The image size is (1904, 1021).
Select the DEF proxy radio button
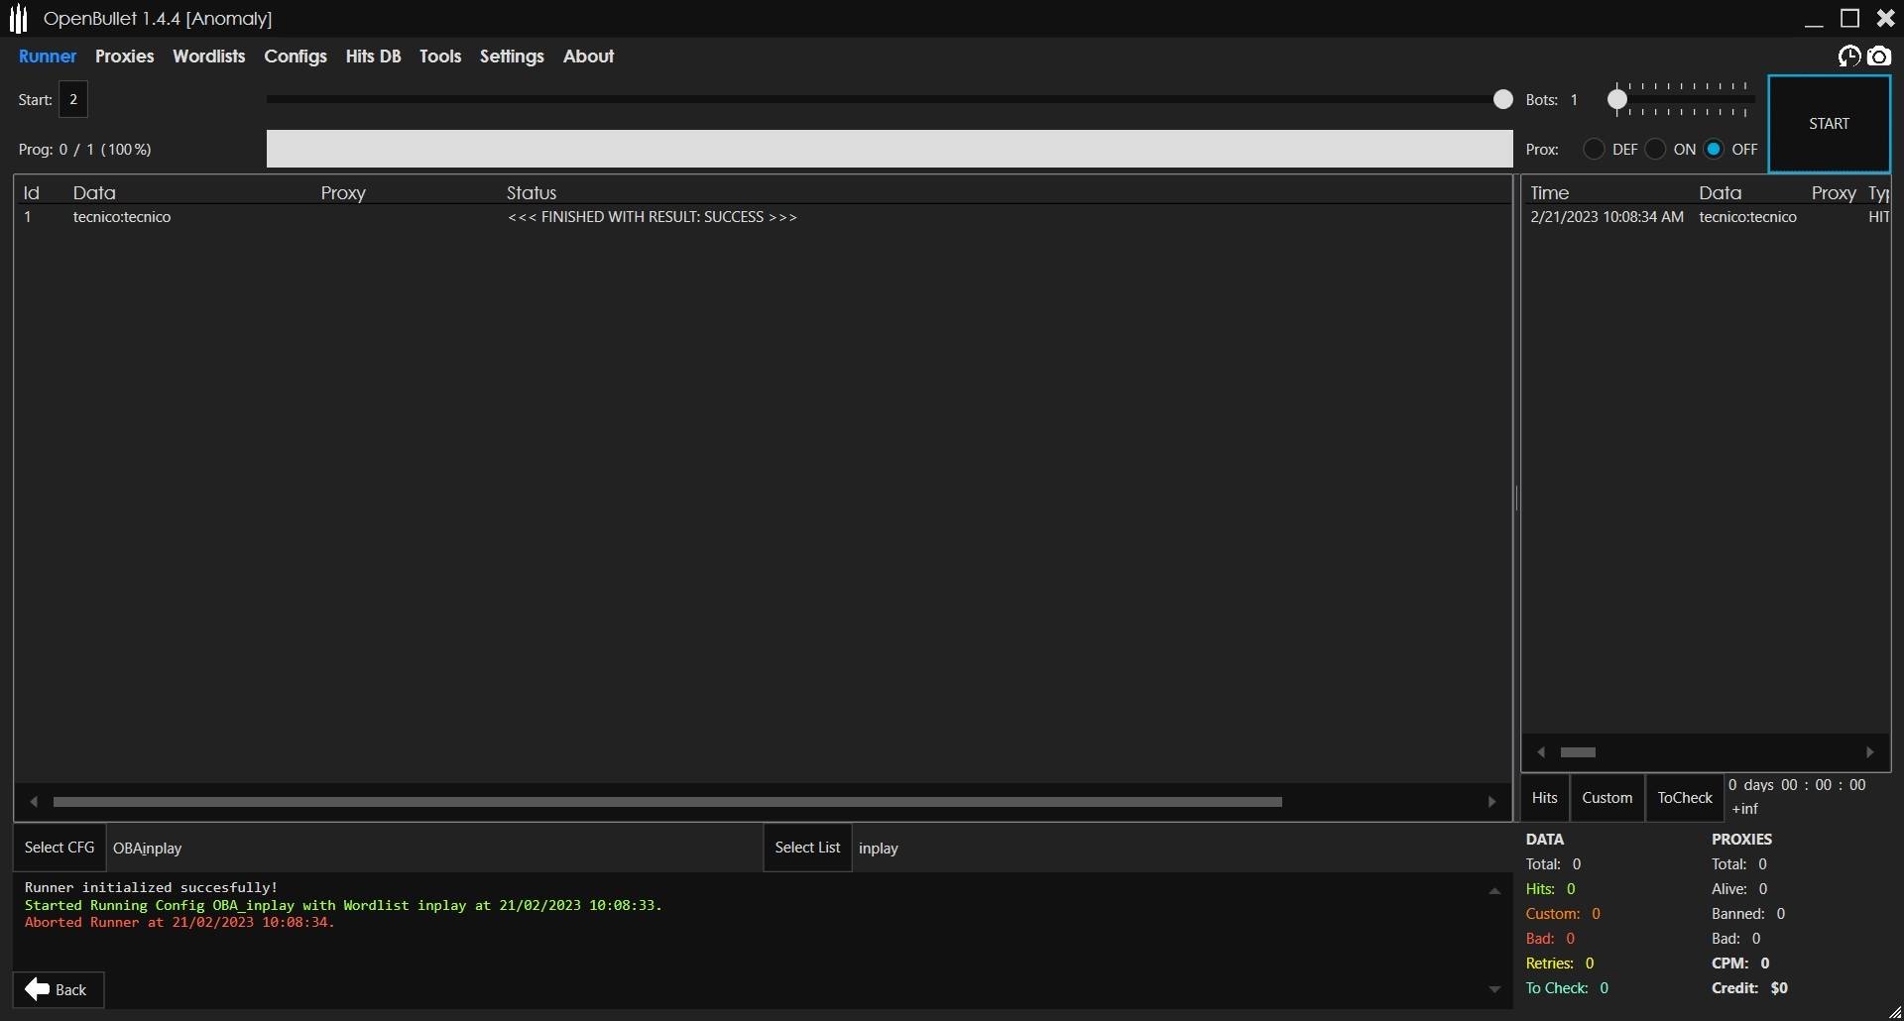point(1594,149)
